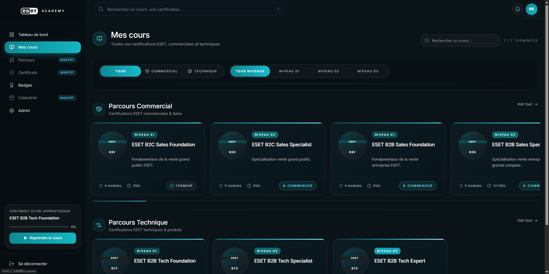Open the ESET B2C Sales Foundation course title
549x274 pixels.
[x=163, y=145]
